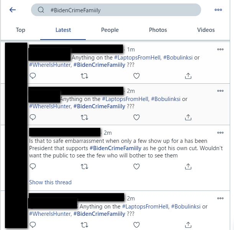Like the 'has been President' tweet
This screenshot has width=234, height=230.
click(136, 166)
